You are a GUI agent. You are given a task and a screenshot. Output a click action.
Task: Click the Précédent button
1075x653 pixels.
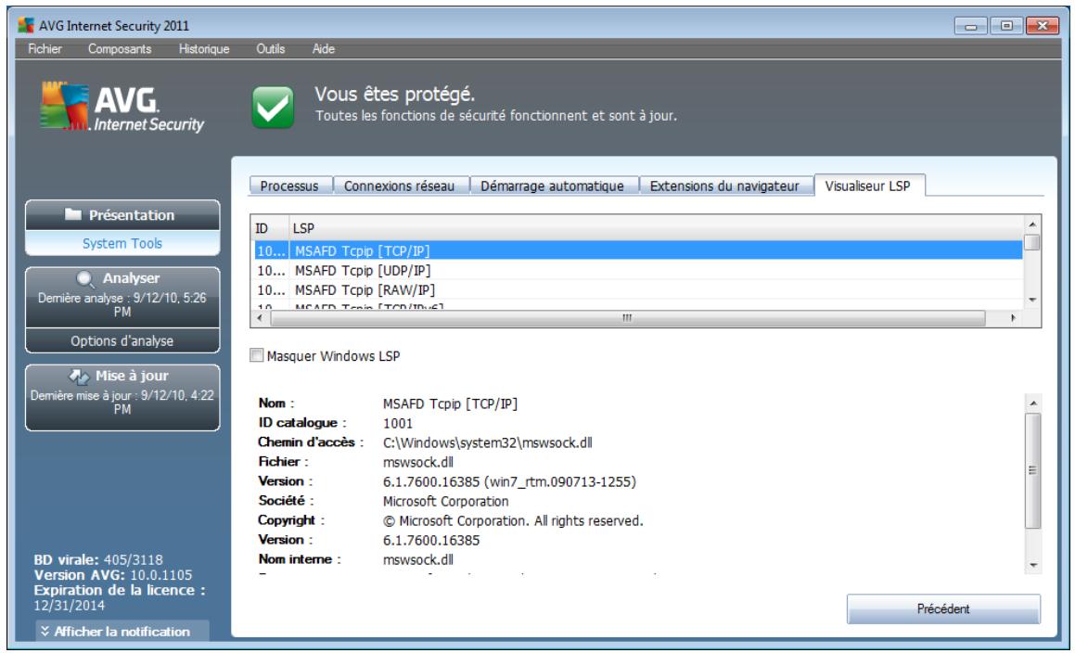[943, 609]
